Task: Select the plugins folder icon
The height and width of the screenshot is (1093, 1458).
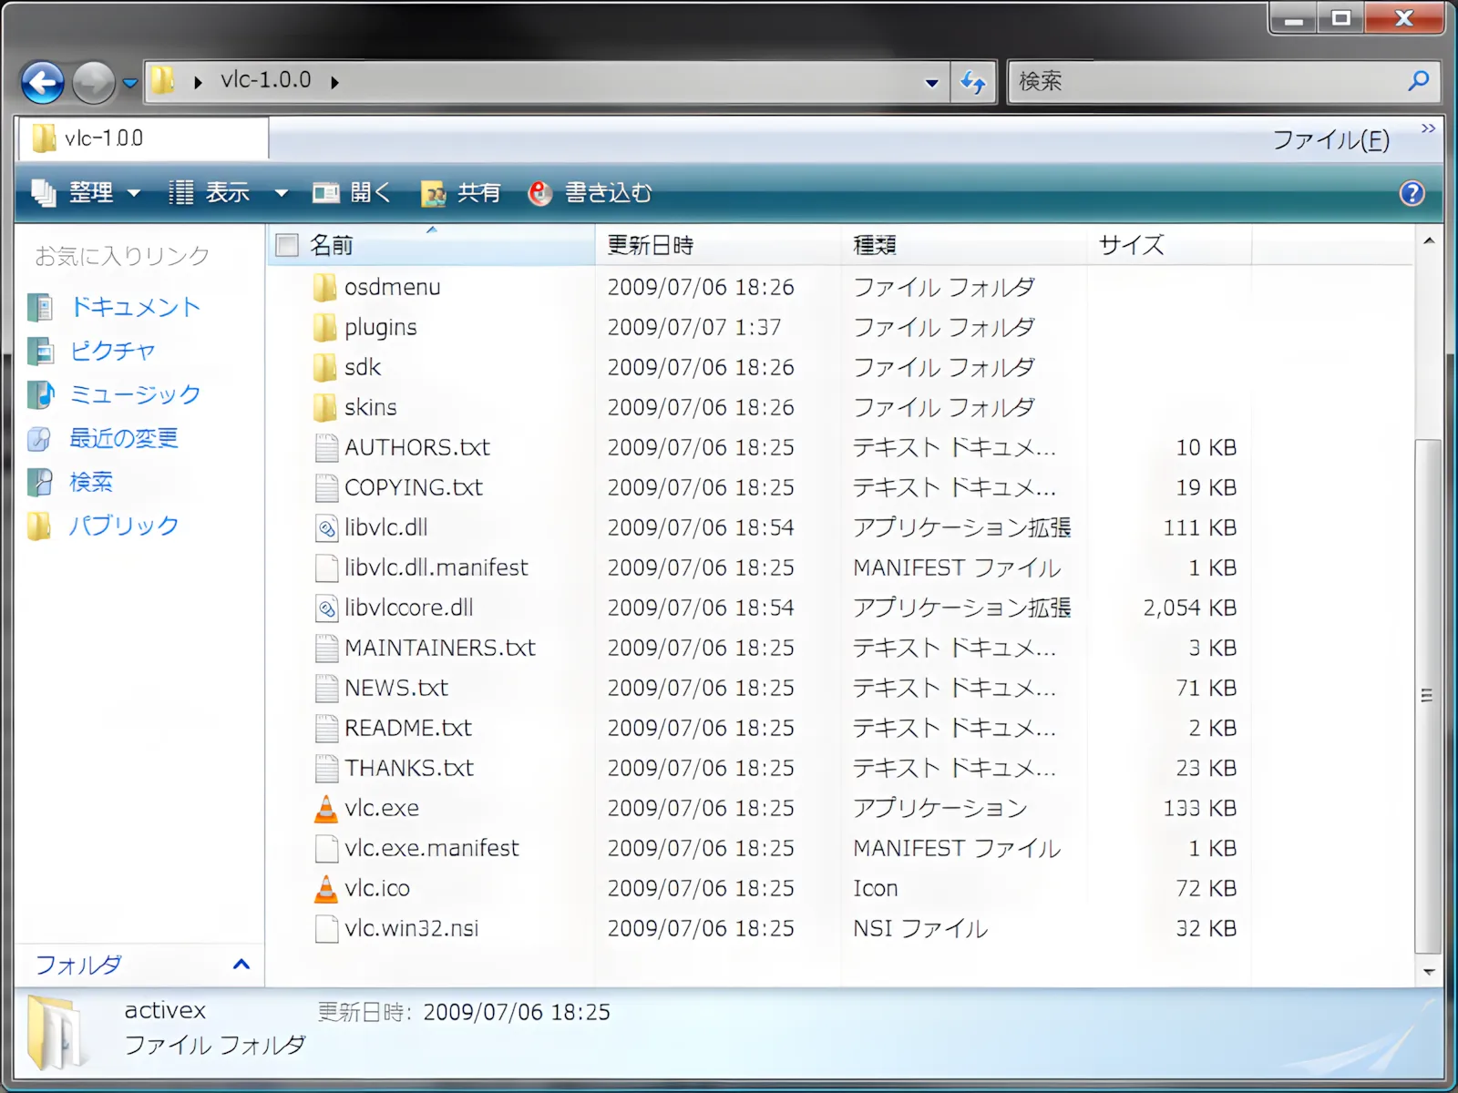Action: 324,327
